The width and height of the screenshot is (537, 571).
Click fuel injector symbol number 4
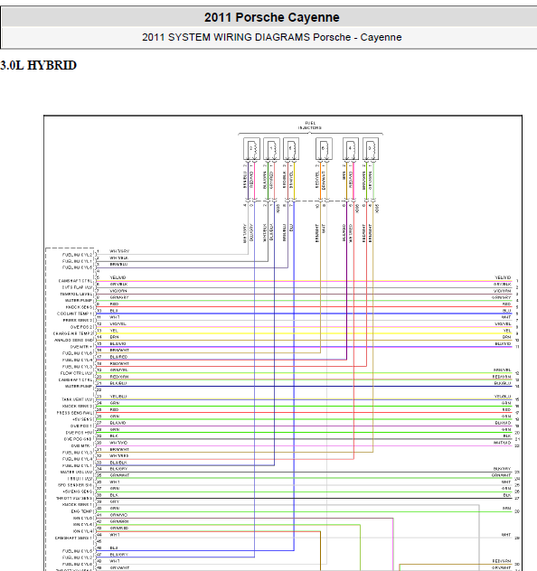click(x=351, y=148)
